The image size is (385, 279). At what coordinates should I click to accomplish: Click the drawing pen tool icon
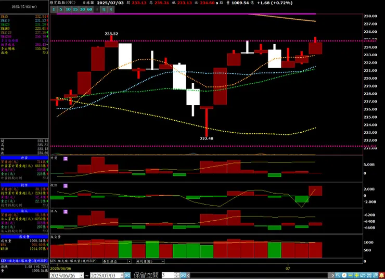[375, 275]
